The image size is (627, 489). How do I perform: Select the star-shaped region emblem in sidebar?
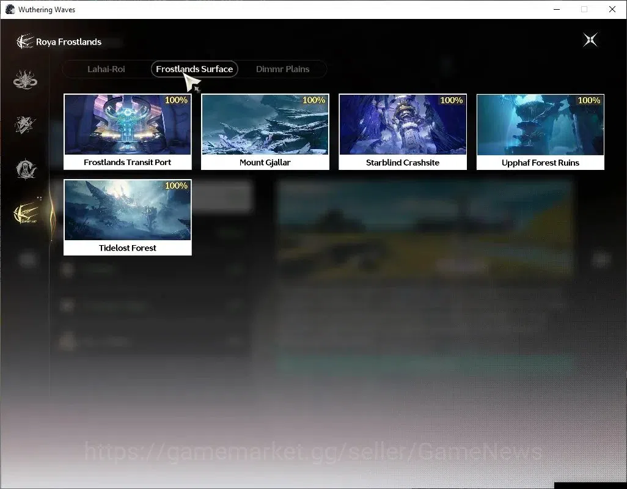pyautogui.click(x=25, y=124)
